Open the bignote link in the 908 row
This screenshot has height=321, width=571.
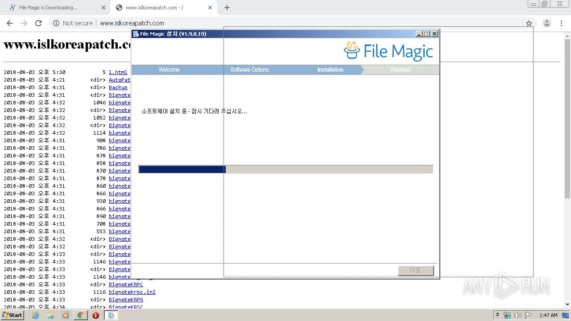coord(120,140)
